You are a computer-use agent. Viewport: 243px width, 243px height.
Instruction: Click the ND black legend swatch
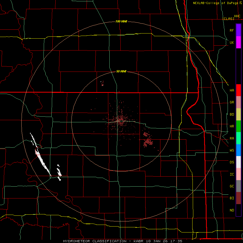[x=238, y=210]
